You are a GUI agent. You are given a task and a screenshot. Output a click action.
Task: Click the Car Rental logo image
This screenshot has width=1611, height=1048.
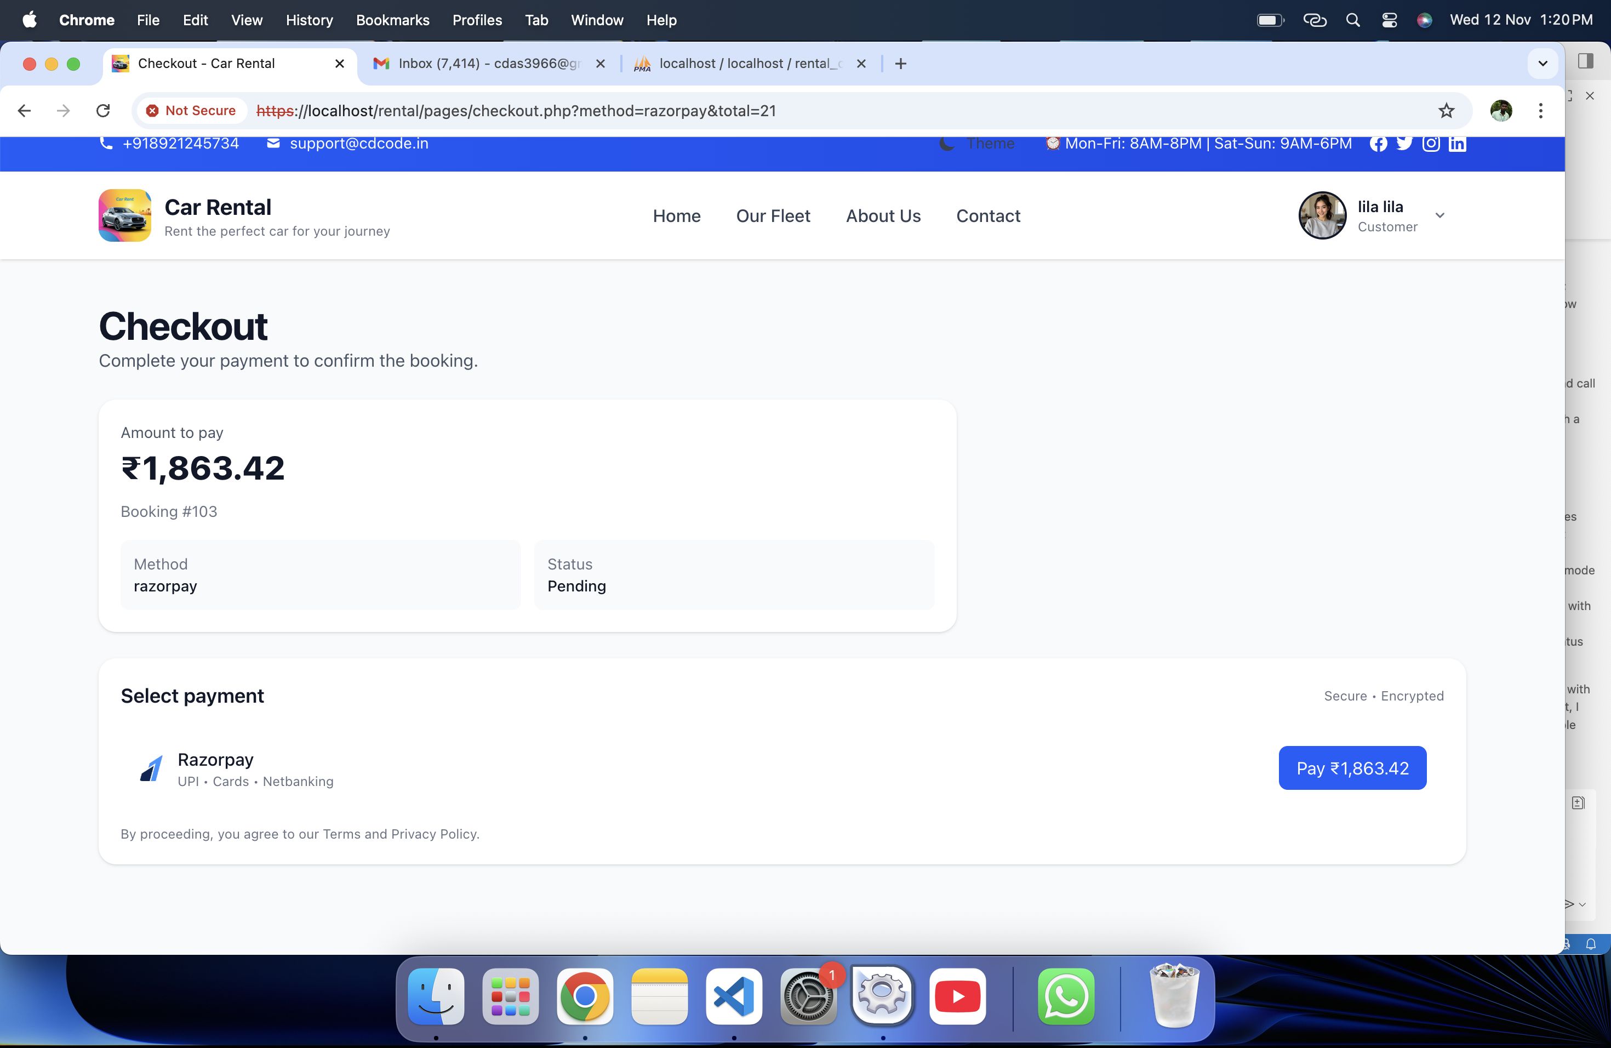click(124, 215)
